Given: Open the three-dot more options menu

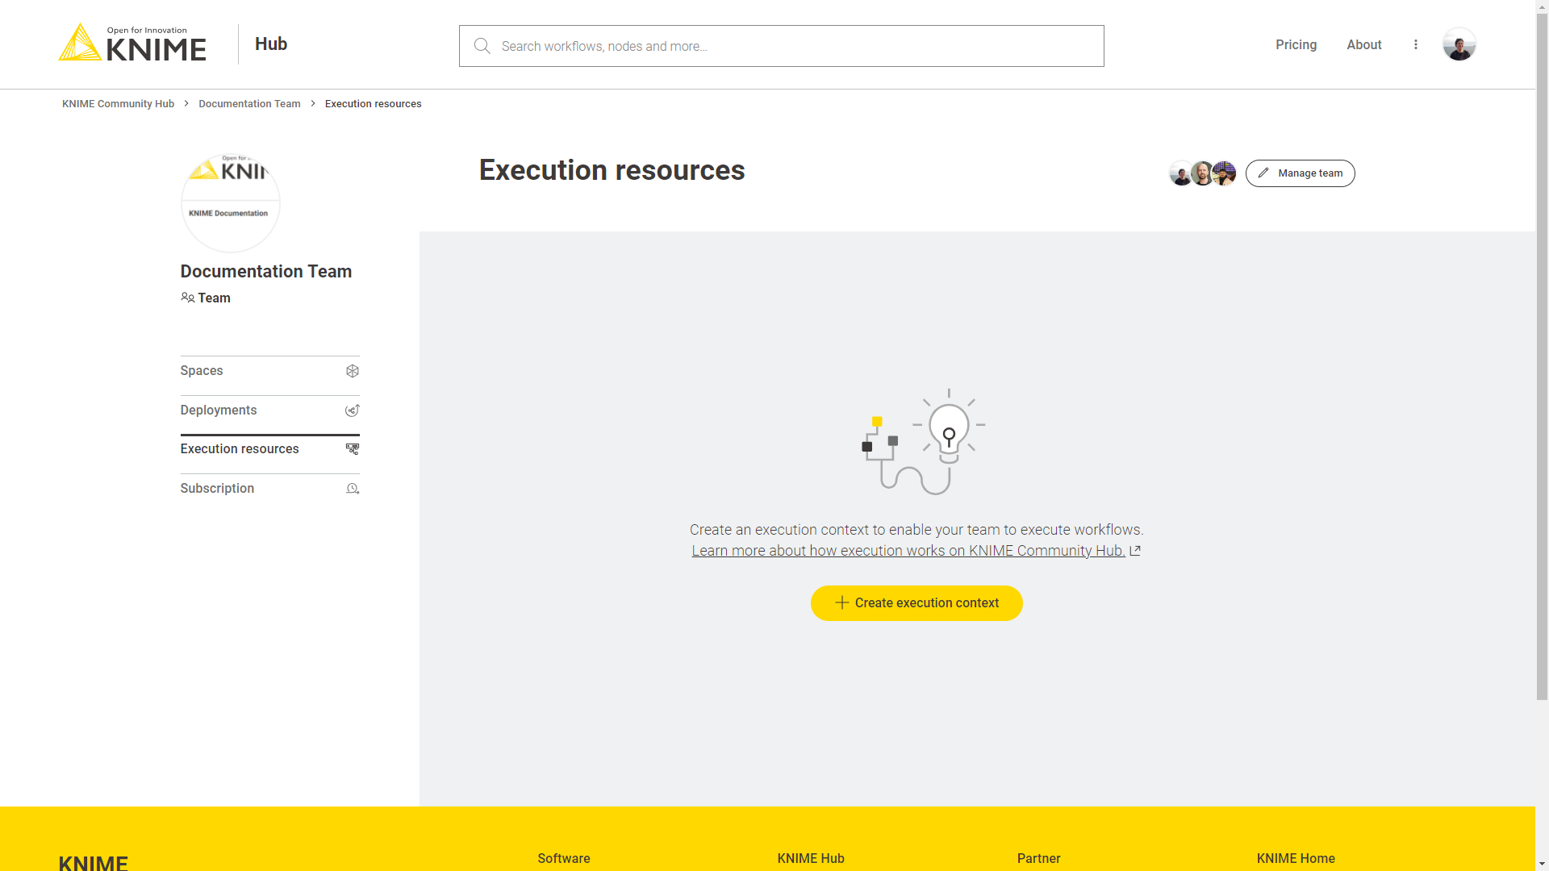Looking at the screenshot, I should click(1415, 44).
